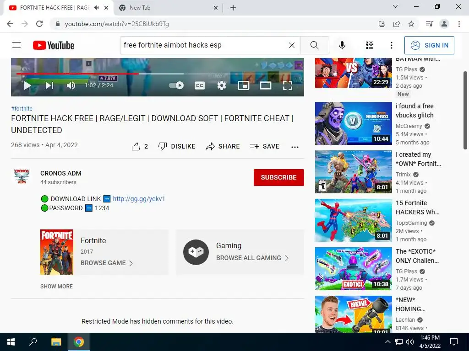The width and height of the screenshot is (469, 351).
Task: Open the Gaming controller icon
Action: click(x=196, y=252)
